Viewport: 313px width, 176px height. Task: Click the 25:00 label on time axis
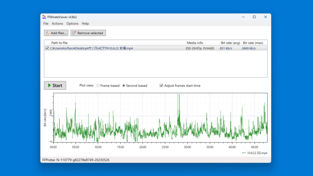tap(165, 147)
